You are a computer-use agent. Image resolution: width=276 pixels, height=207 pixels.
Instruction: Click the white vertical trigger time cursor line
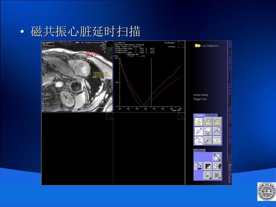[152, 83]
